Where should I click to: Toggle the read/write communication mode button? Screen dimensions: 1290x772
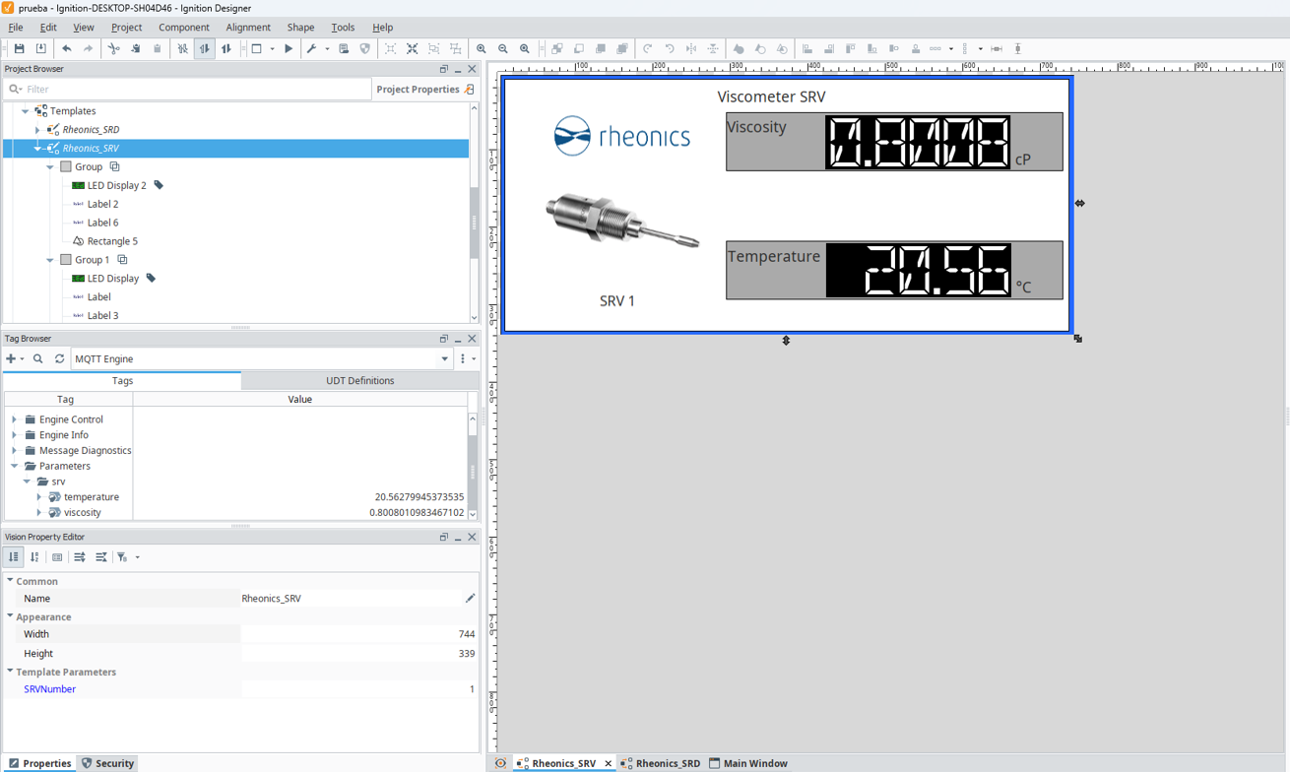(x=226, y=48)
